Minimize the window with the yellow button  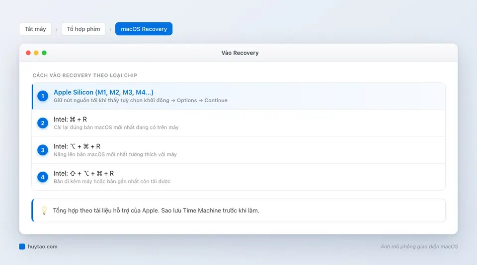(36, 53)
